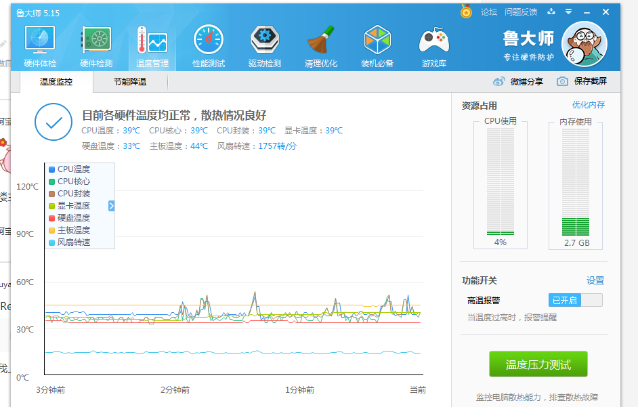Toggle CPU温度 legend blue swatch
The image size is (638, 407).
pyautogui.click(x=51, y=169)
